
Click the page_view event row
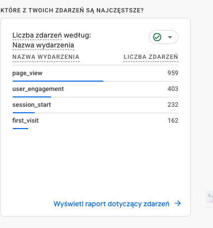coord(95,73)
